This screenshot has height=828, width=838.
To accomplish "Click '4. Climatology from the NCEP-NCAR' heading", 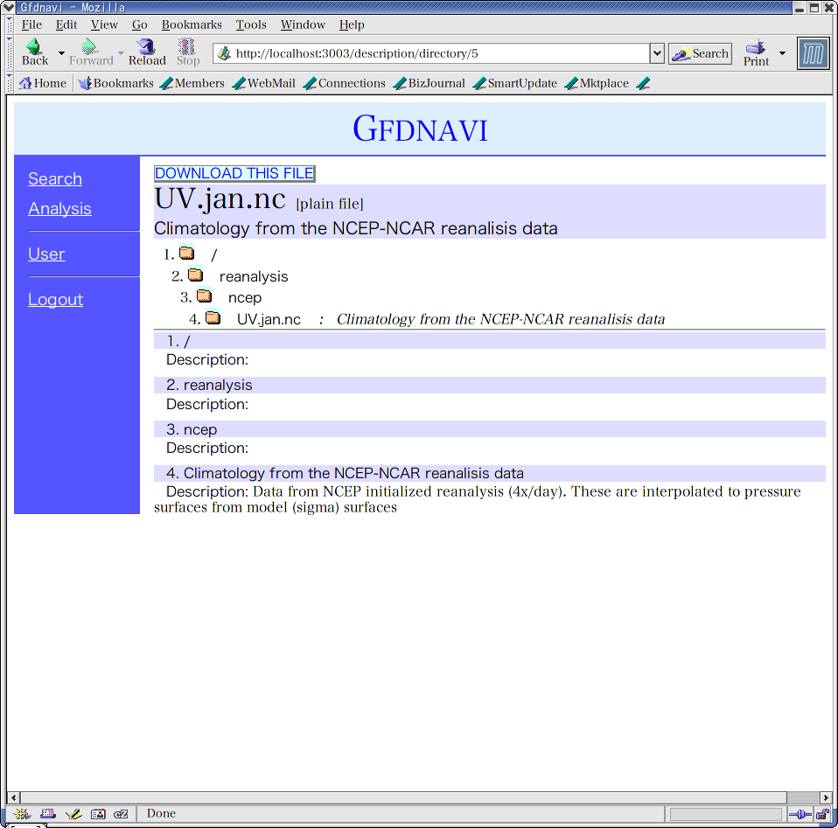I will point(490,473).
